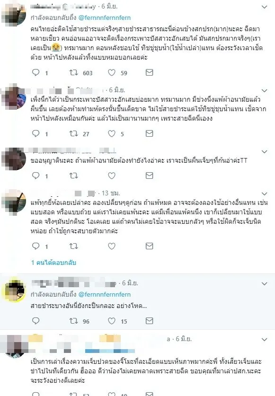Retweet the tweet showing 603 retweets
This screenshot has width=275, height=396.
click(73, 73)
